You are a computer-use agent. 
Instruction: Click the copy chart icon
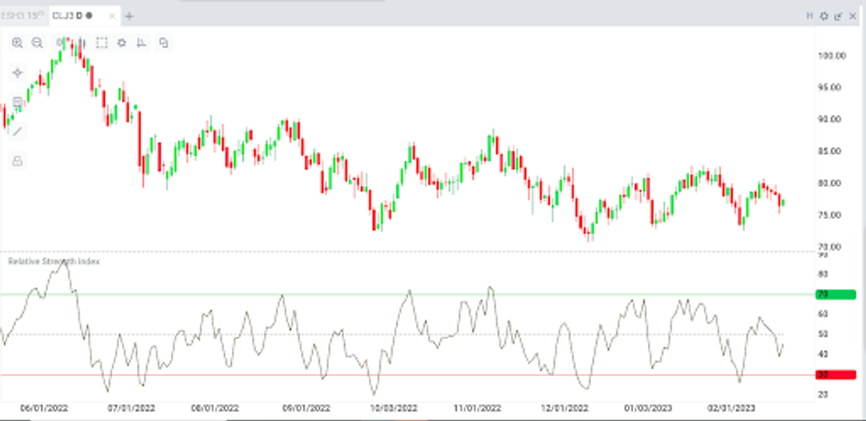(164, 43)
